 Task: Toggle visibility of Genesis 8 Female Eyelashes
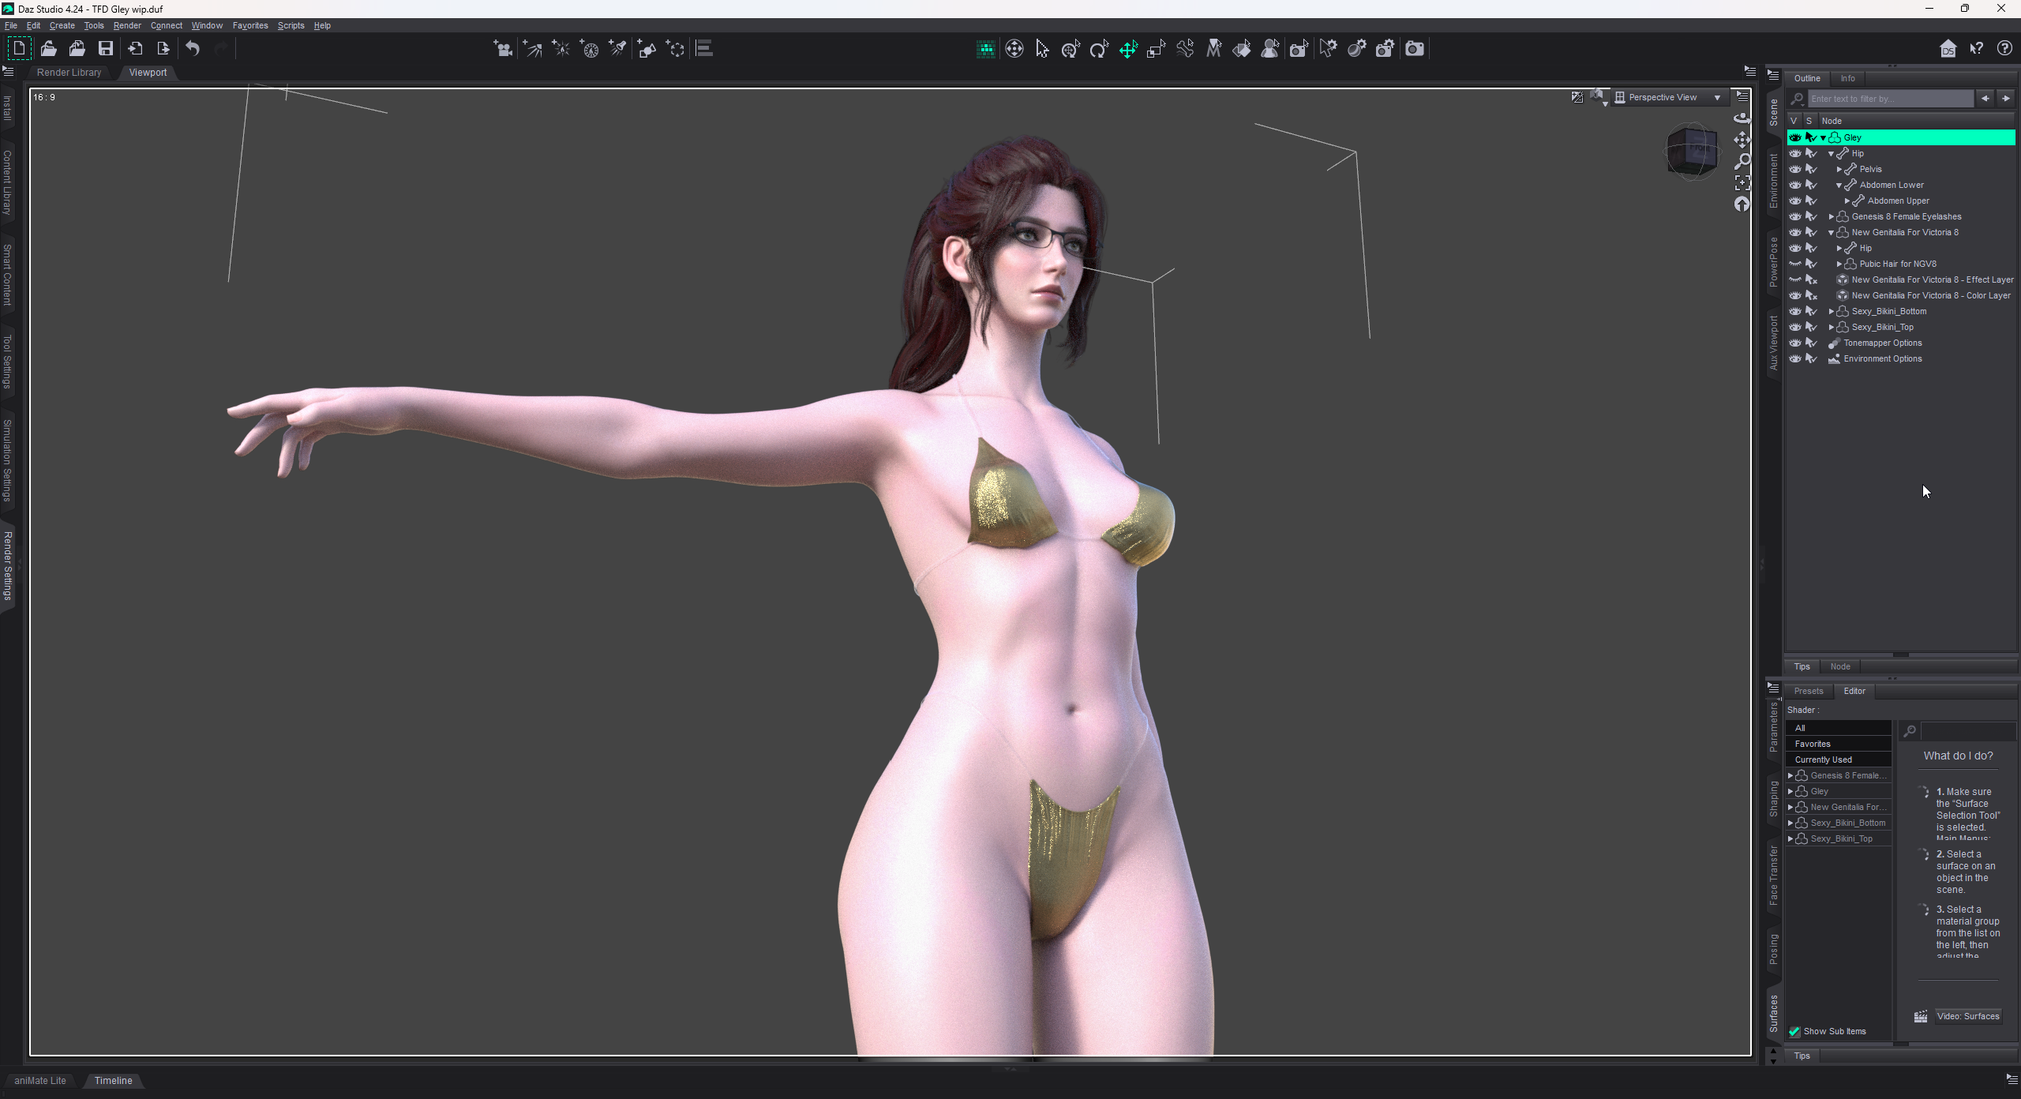(x=1794, y=216)
